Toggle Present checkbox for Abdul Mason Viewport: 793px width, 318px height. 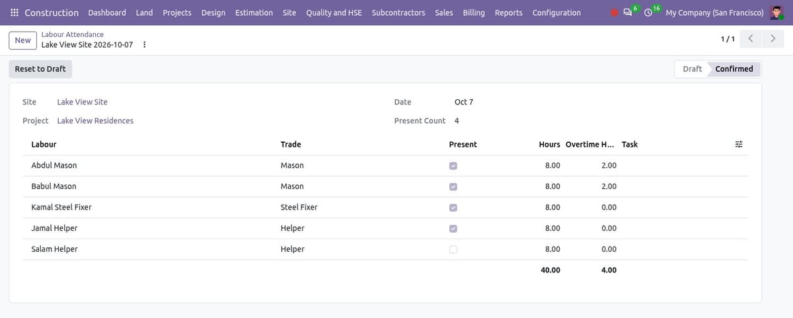[453, 165]
